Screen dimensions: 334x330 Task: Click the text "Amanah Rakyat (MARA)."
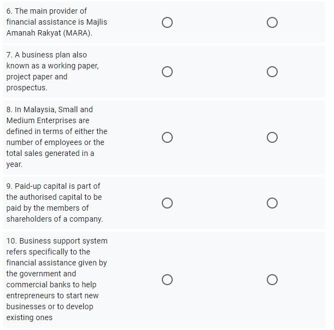click(49, 33)
